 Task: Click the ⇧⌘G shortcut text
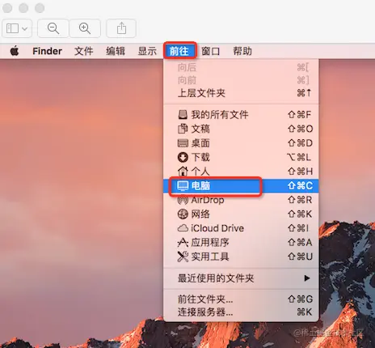click(300, 299)
